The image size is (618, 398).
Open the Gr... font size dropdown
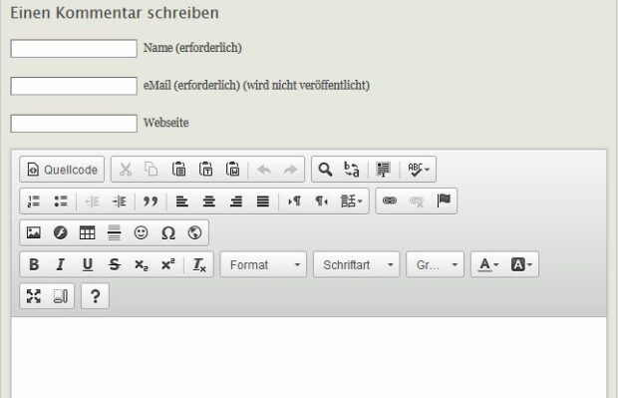(x=436, y=264)
